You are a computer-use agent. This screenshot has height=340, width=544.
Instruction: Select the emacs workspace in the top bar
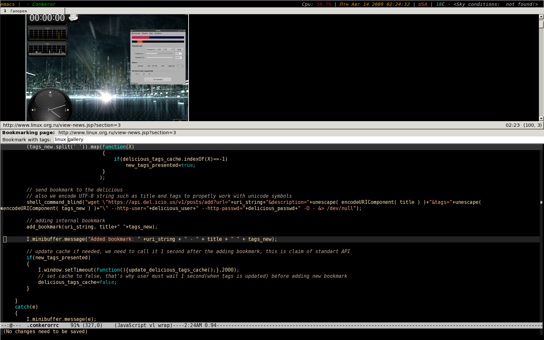point(7,4)
